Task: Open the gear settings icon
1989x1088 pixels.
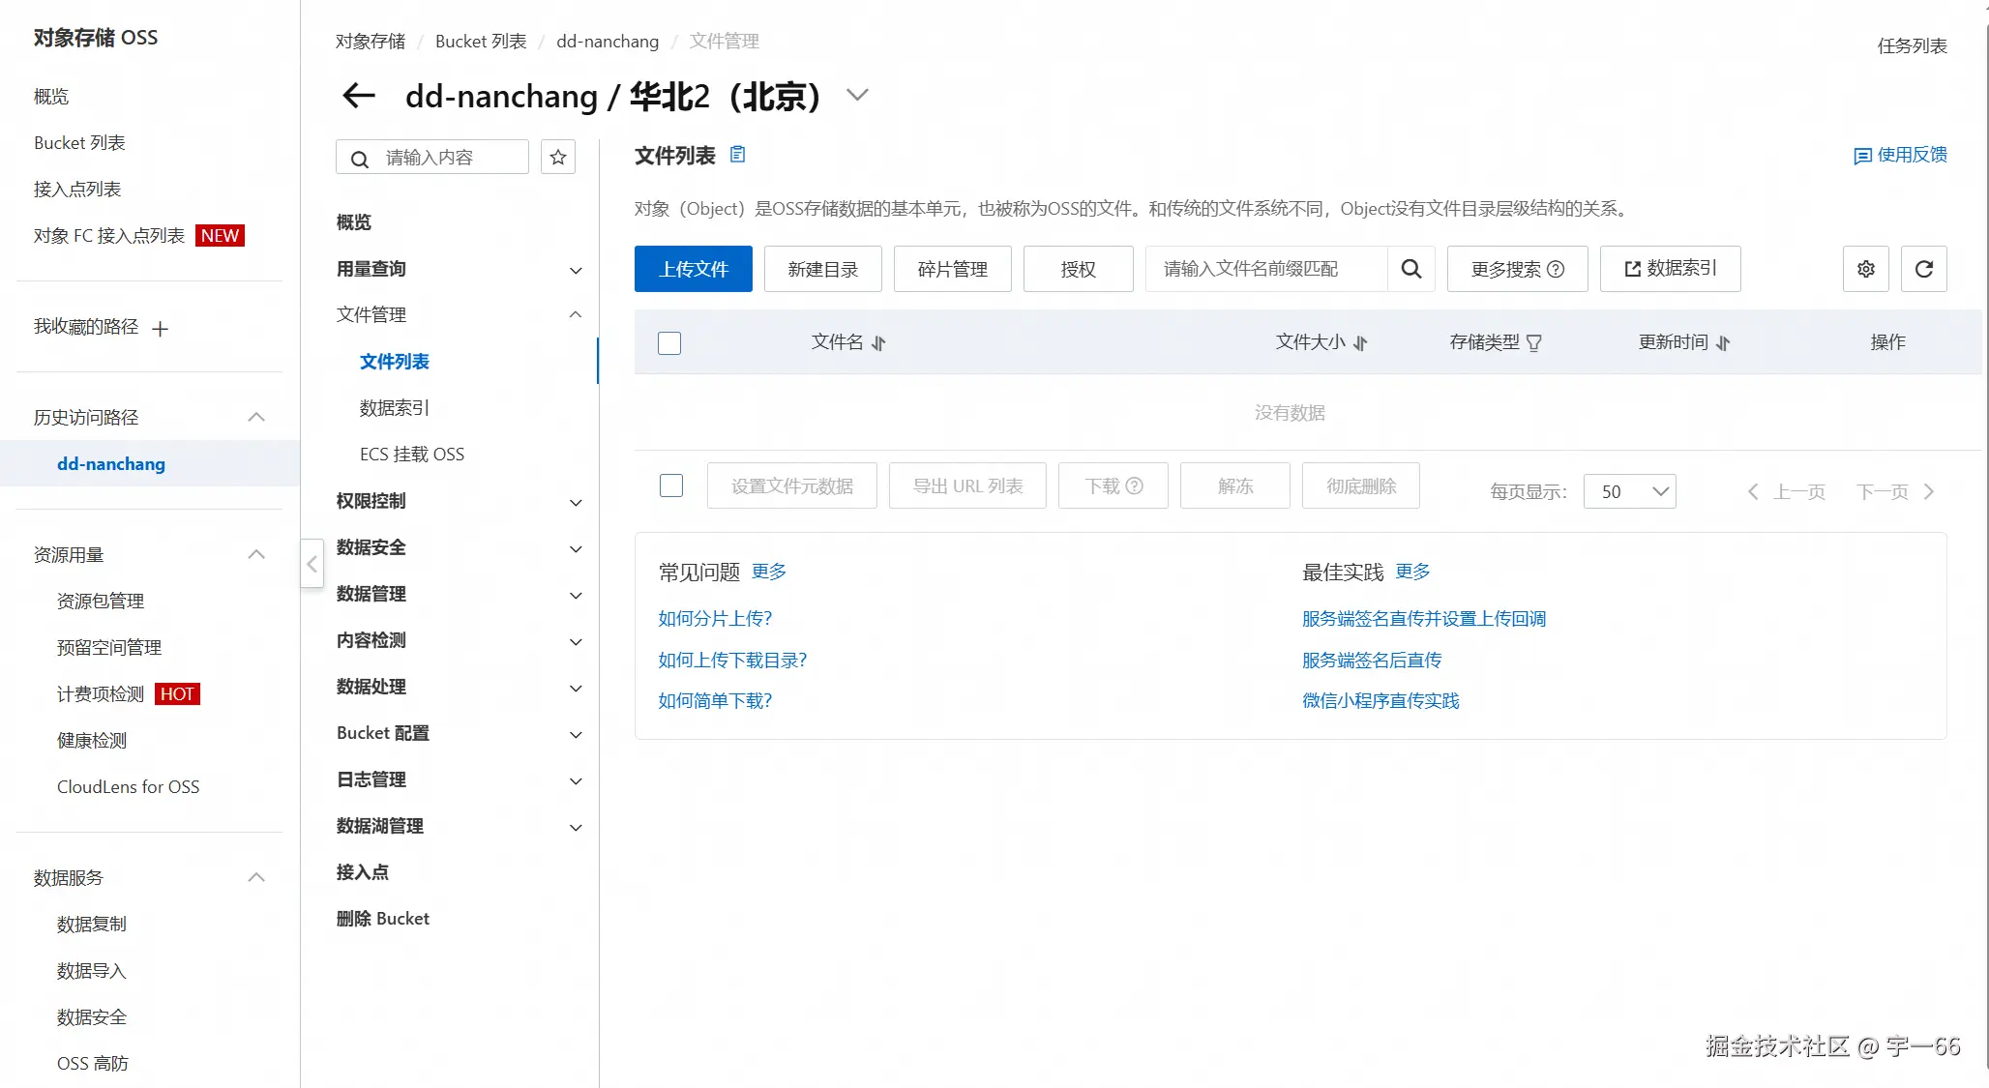Action: point(1866,269)
